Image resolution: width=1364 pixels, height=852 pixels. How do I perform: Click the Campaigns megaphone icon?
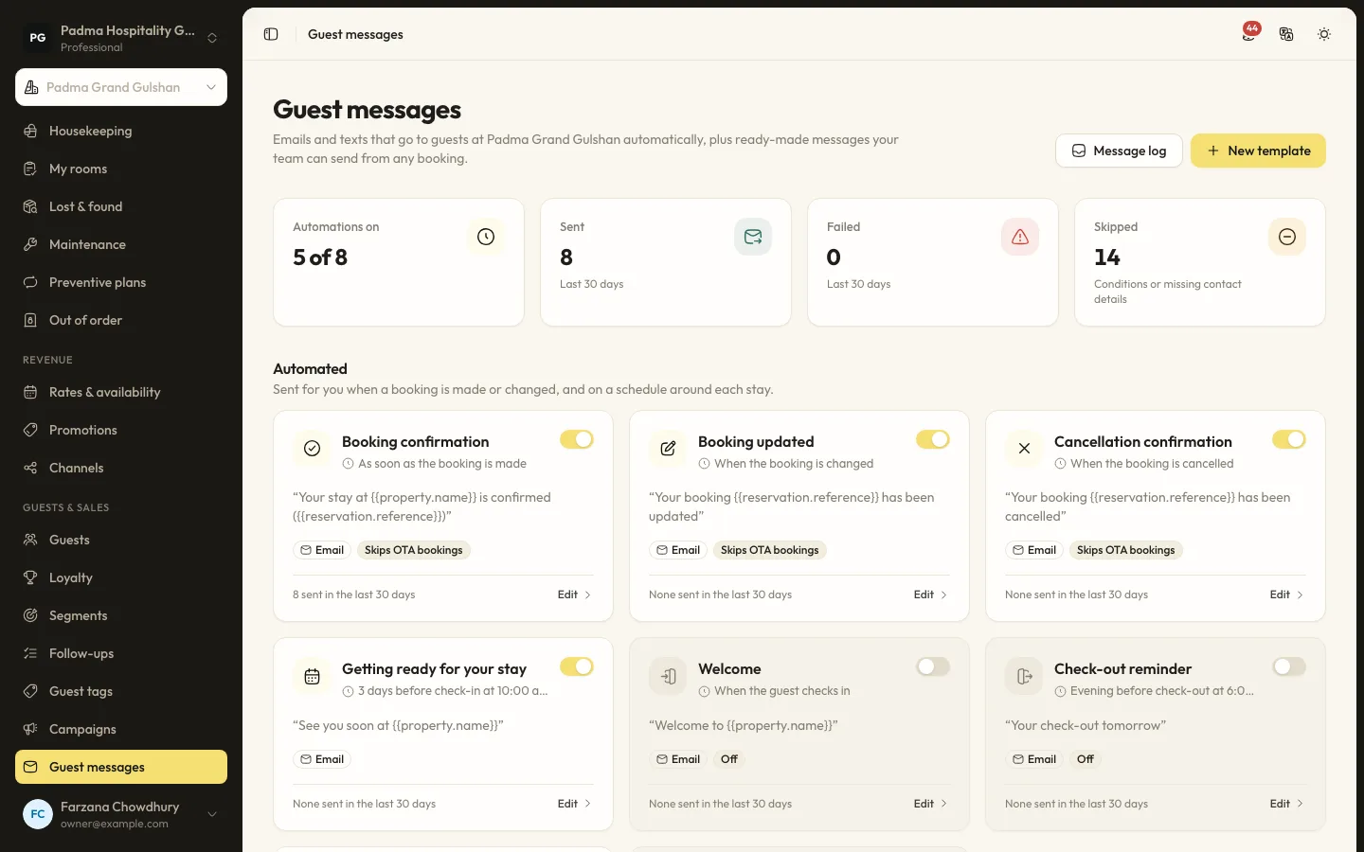(30, 729)
